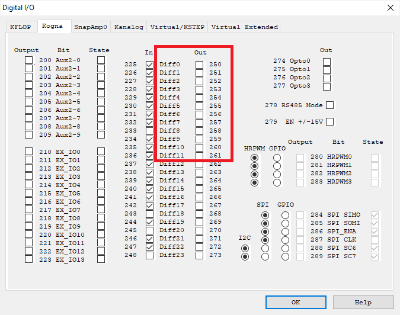Uncheck the In checkbox for Diff0
The height and width of the screenshot is (315, 400).
[149, 65]
